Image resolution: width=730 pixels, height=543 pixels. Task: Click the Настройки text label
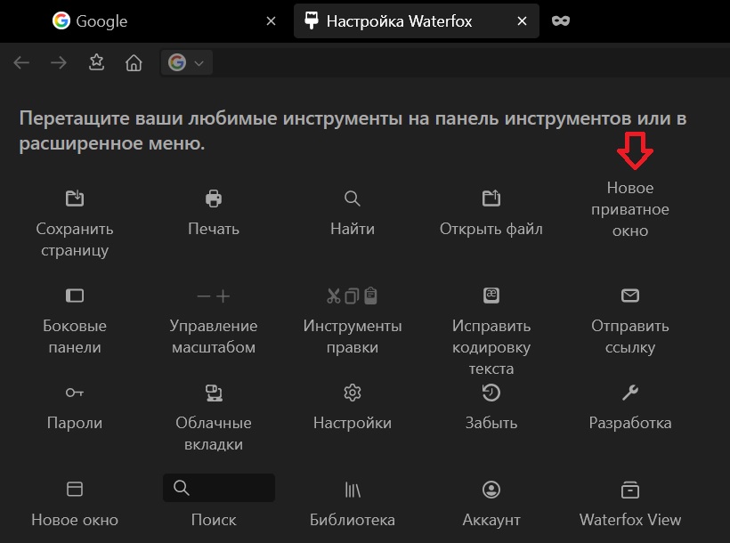tap(353, 423)
